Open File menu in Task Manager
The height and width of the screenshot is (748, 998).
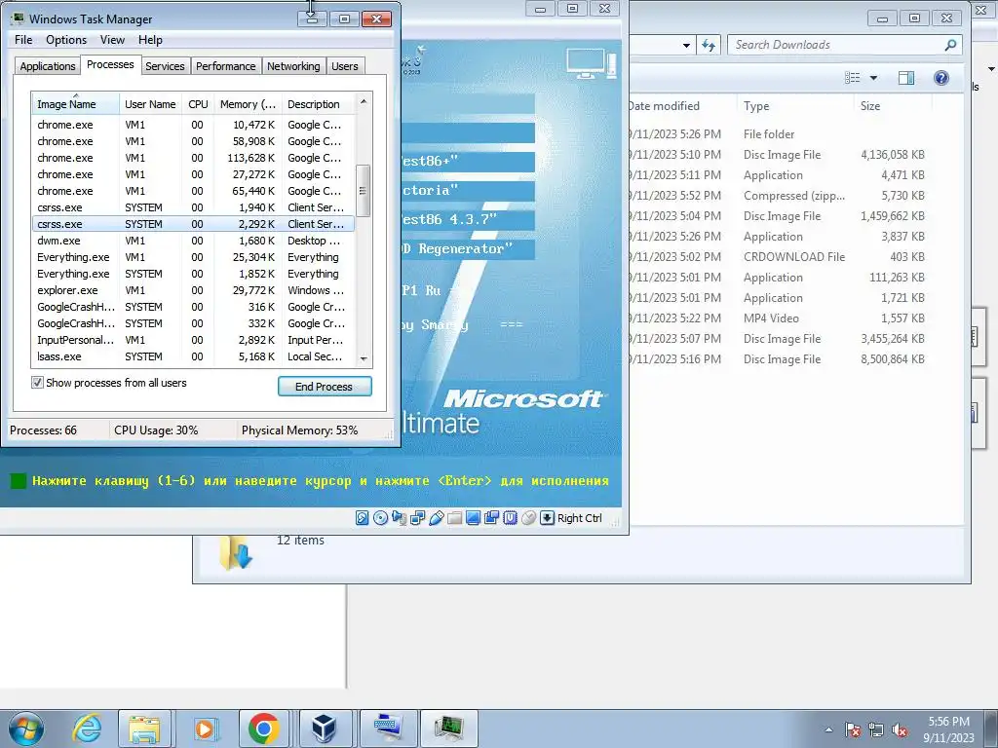(23, 39)
